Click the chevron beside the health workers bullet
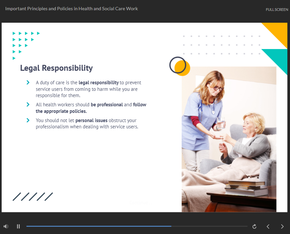This screenshot has width=290, height=234. pos(28,104)
